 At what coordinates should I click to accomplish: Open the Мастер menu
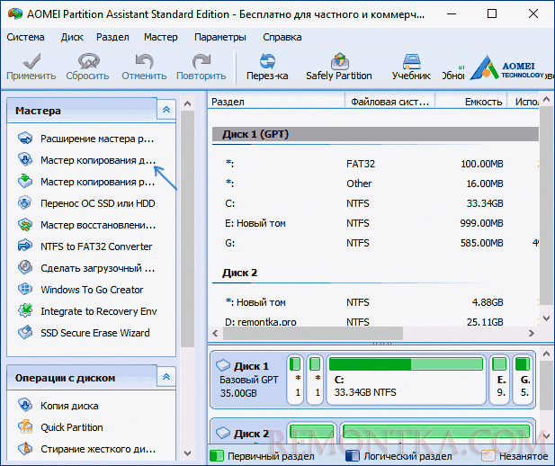pyautogui.click(x=161, y=37)
